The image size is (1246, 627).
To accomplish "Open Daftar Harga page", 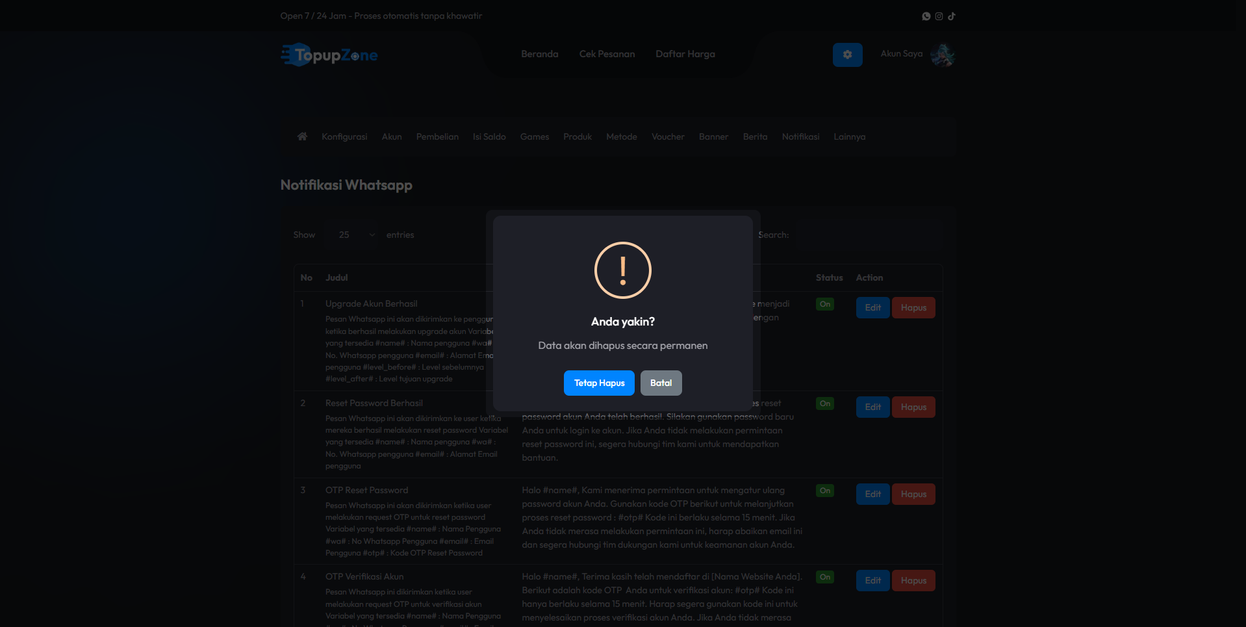I will pyautogui.click(x=685, y=54).
